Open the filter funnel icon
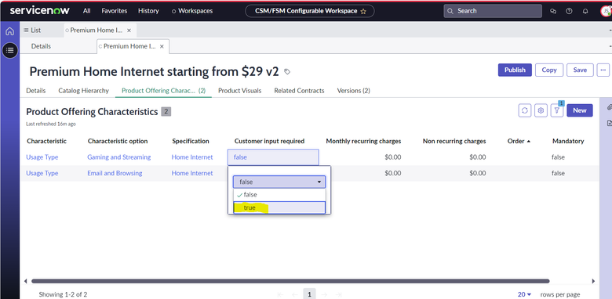 click(557, 110)
